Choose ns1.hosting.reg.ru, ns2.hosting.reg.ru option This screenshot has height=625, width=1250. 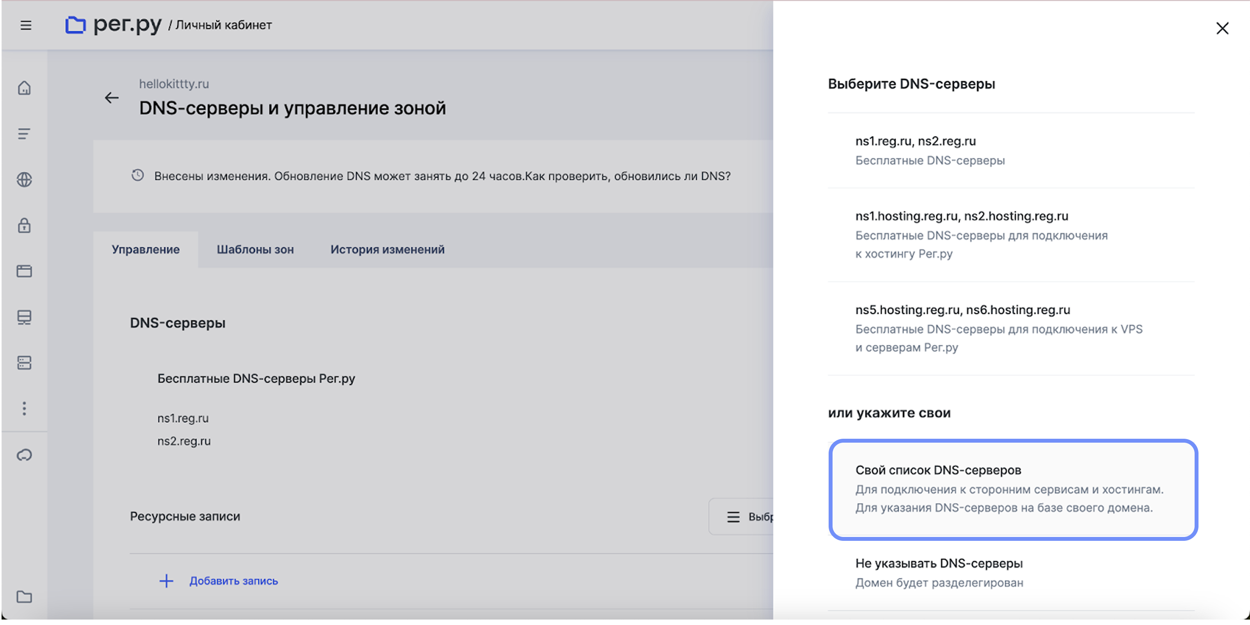point(1011,235)
